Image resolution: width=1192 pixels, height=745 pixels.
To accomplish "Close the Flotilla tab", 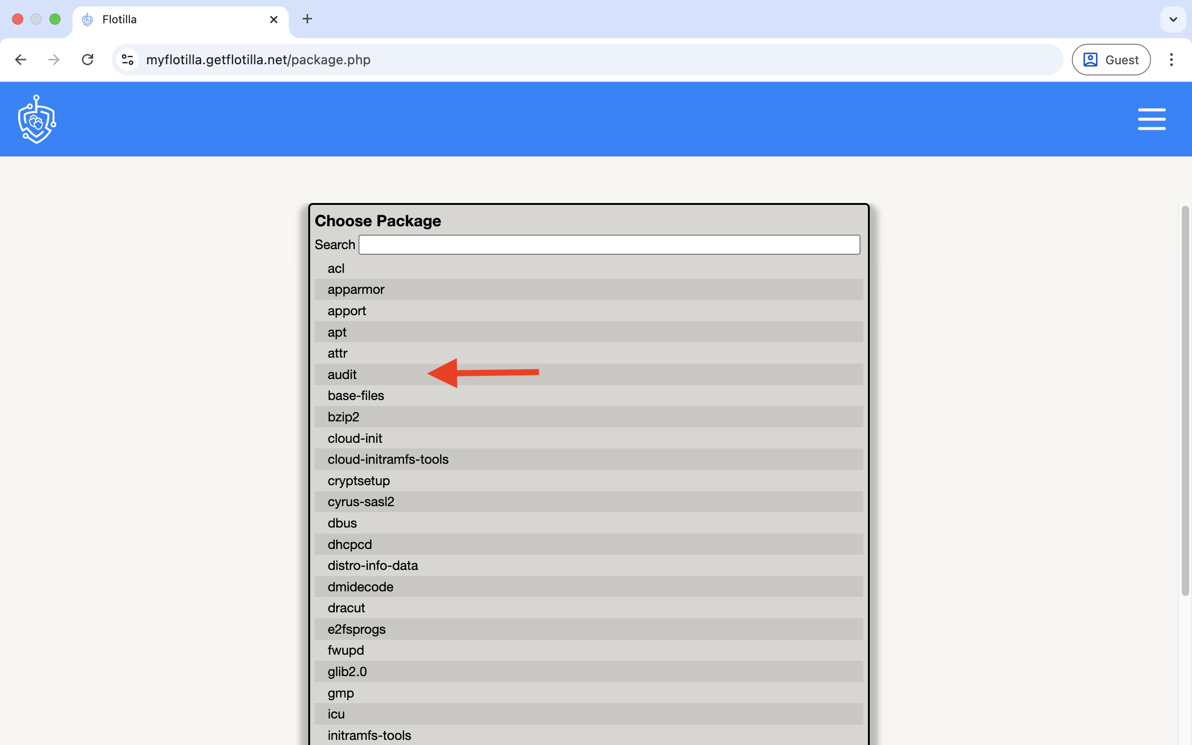I will [x=274, y=19].
